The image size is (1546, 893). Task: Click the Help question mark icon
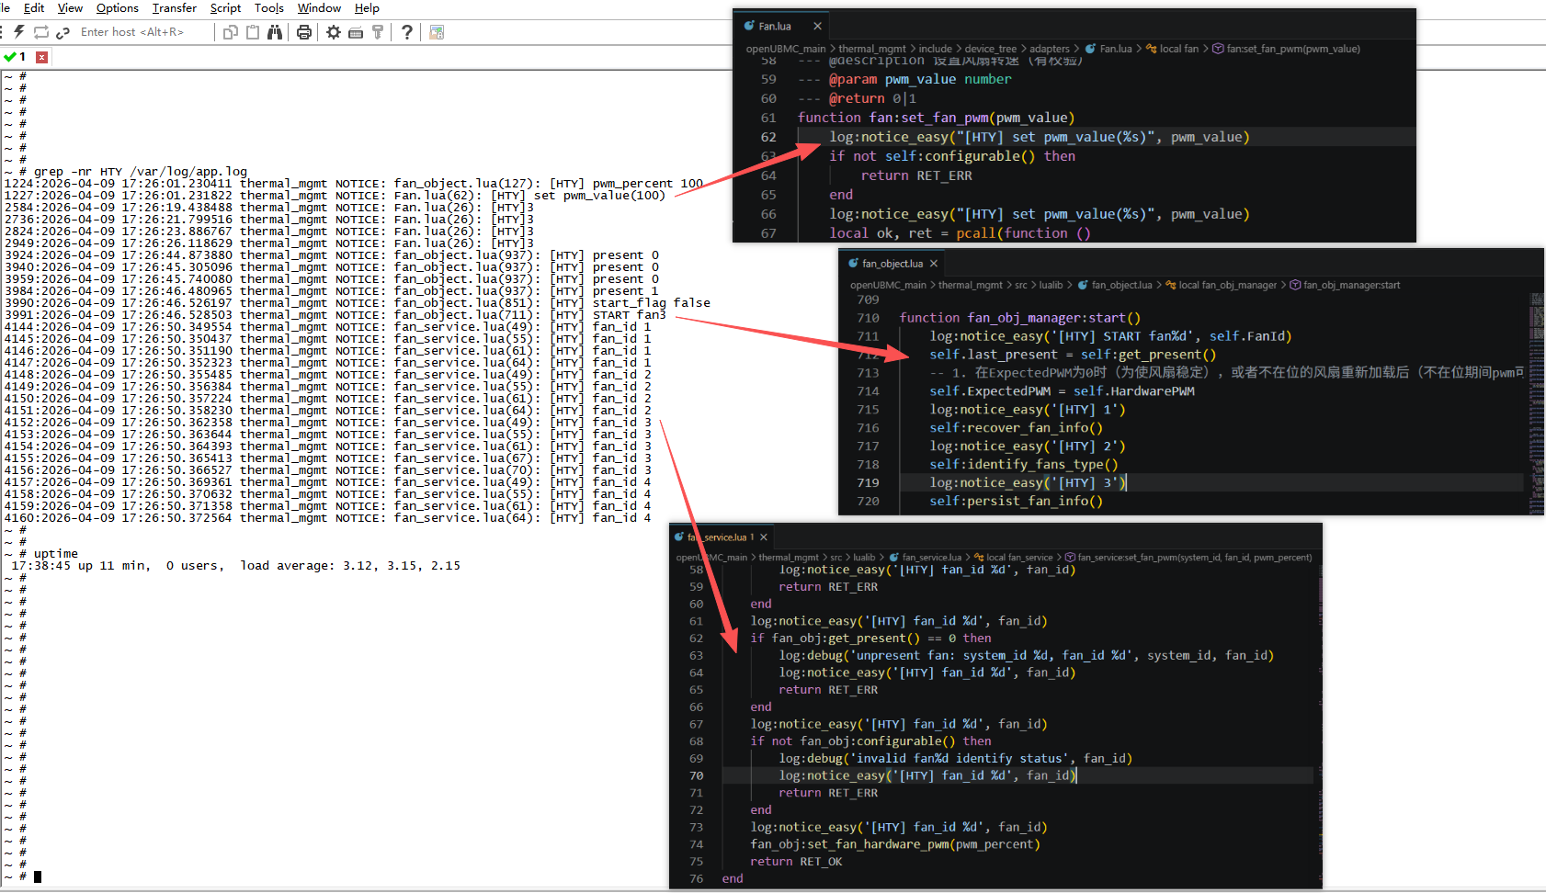[407, 32]
